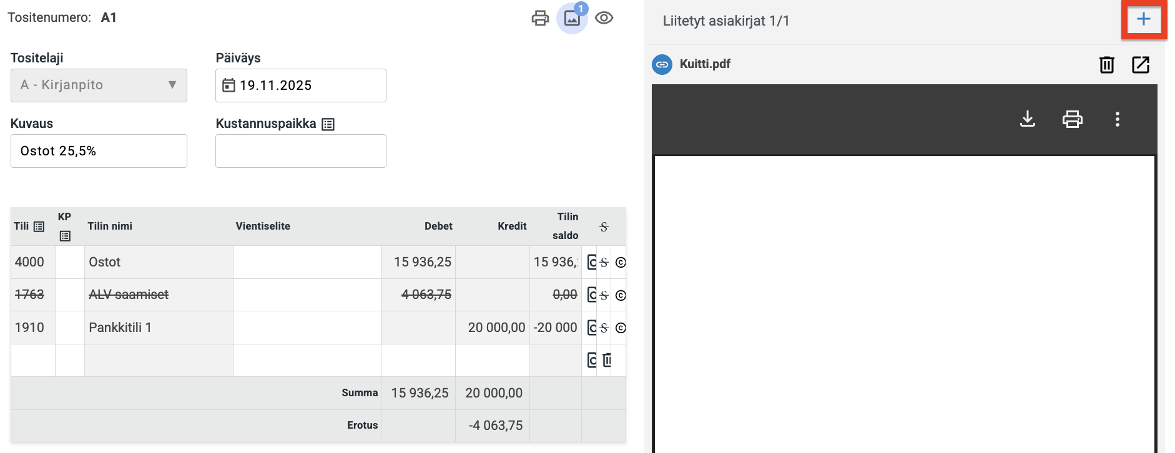Screen dimensions: 1175x453
Task: Open the attachments image icon with badge
Action: pos(572,18)
